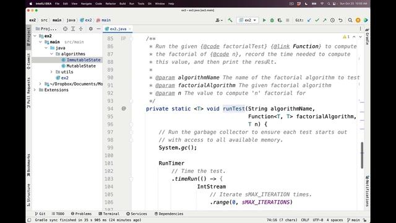The width and height of the screenshot is (396, 223).
Task: Toggle the Javadoc fold marker at line 93
Action: [131, 101]
